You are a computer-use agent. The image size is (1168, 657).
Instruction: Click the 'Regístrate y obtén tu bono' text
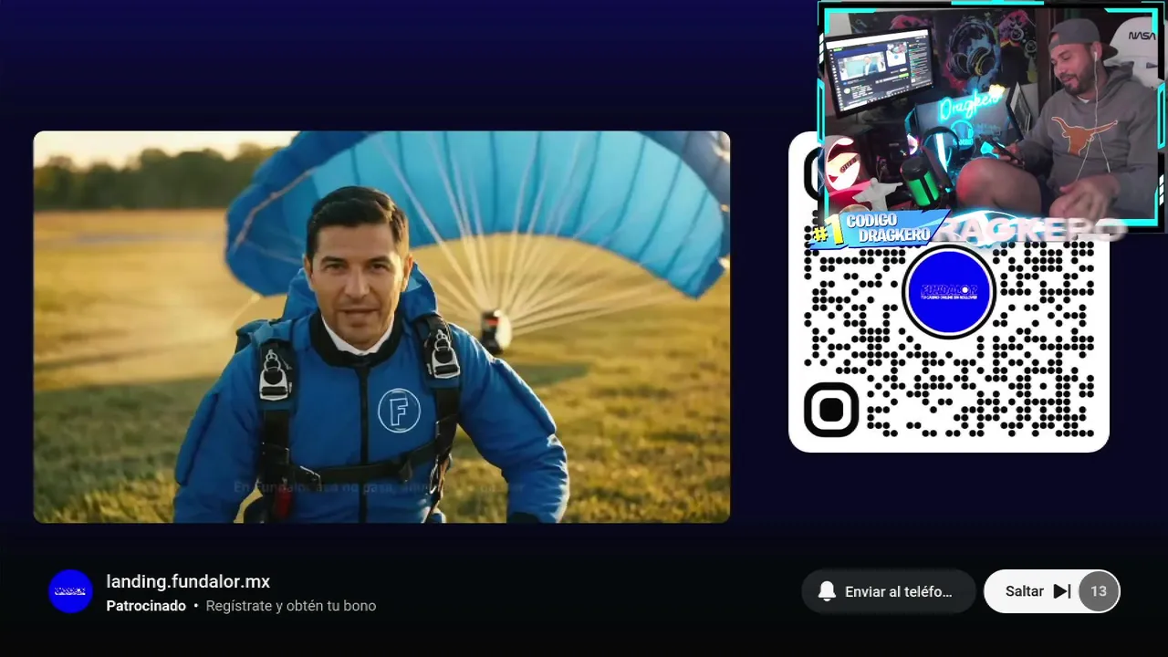coord(291,606)
